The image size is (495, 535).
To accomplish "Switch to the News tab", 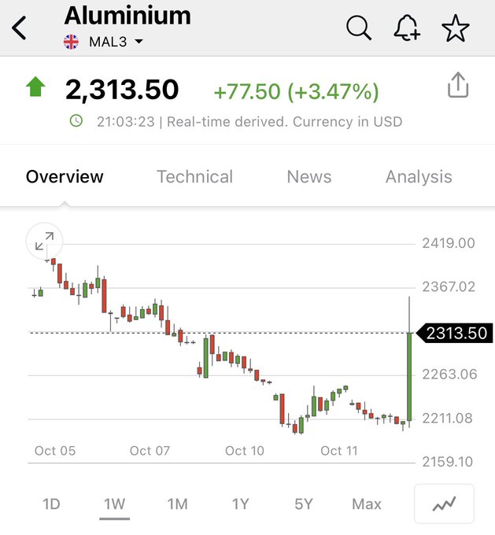I will pyautogui.click(x=309, y=177).
